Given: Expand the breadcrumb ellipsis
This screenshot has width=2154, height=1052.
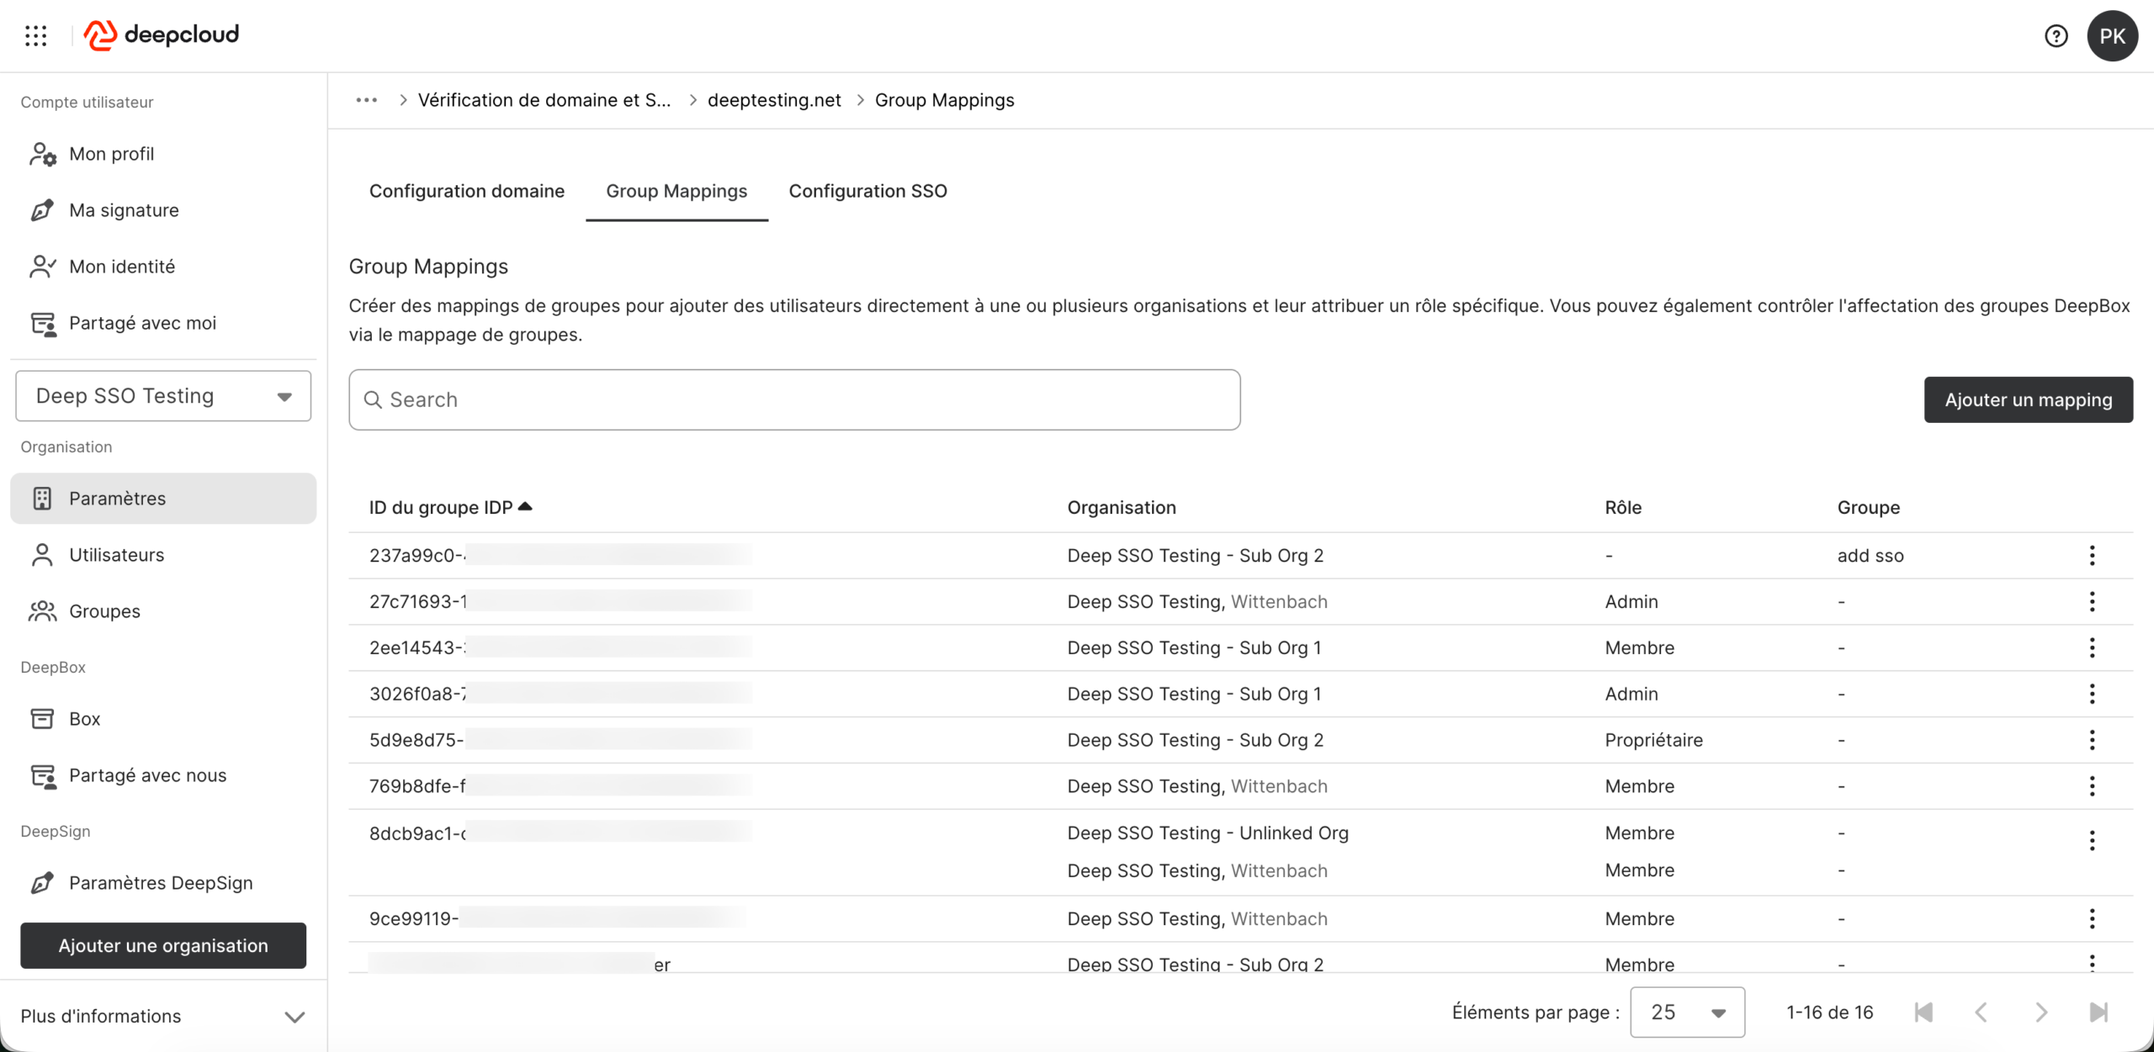Looking at the screenshot, I should [x=366, y=100].
